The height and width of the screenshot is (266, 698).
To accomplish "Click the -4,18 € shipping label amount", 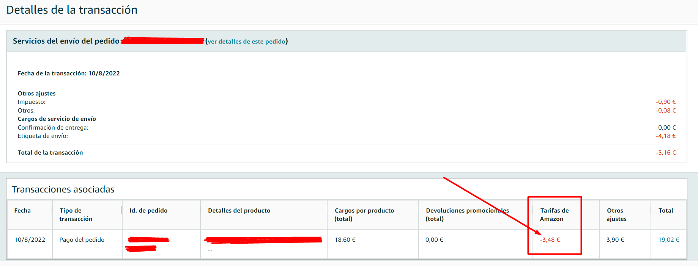I will 665,136.
